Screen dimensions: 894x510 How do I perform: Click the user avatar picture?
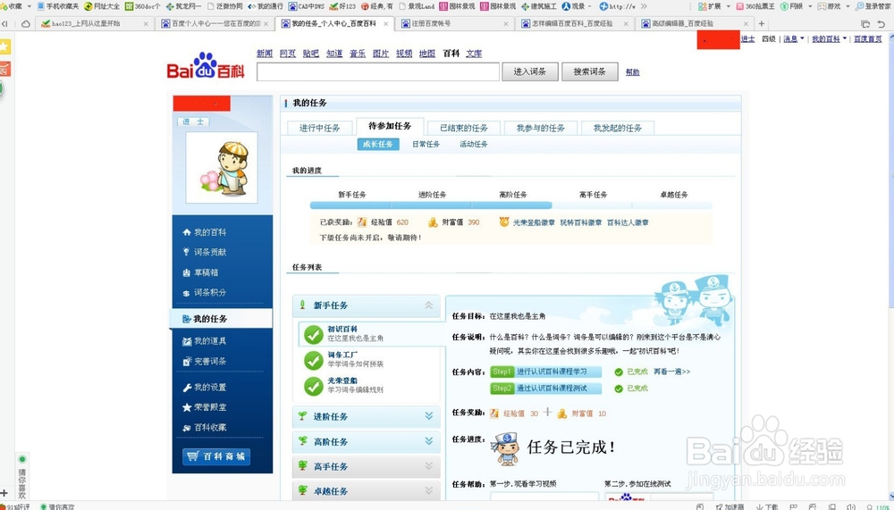point(222,168)
